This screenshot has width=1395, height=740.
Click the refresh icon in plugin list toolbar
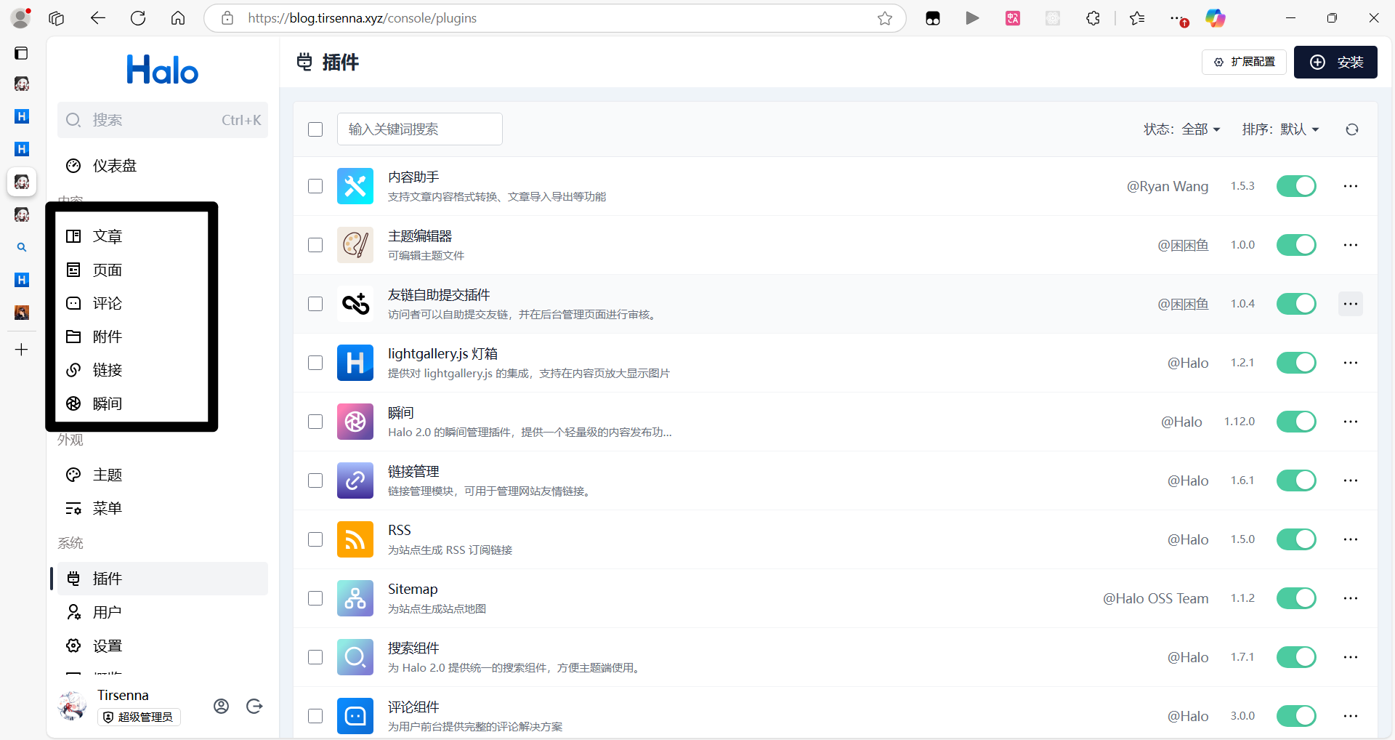point(1351,129)
